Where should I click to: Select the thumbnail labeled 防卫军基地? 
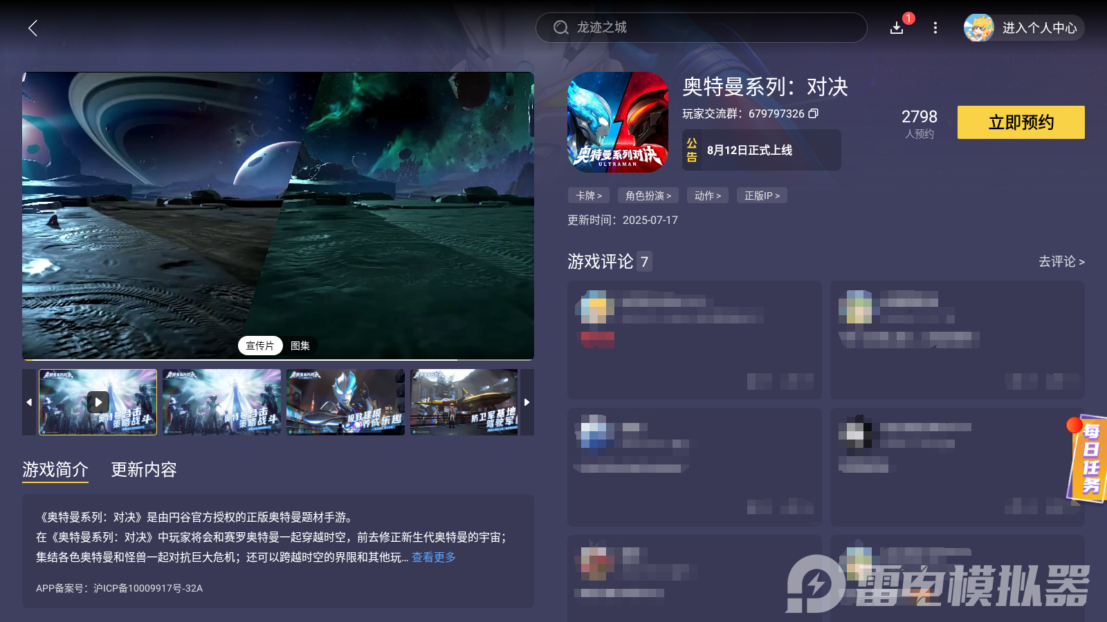(x=464, y=402)
